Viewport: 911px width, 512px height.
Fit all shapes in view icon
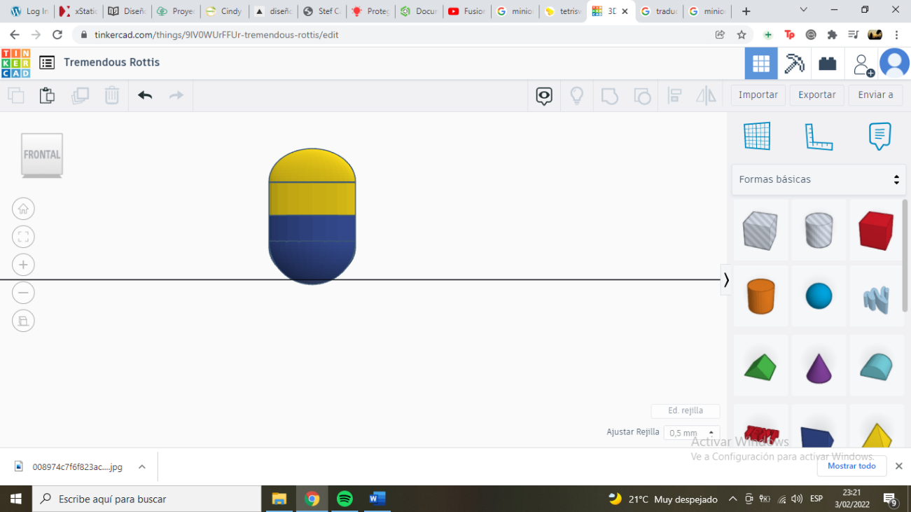23,237
